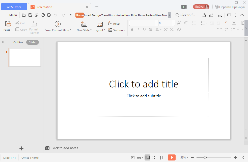
Task: Collapse the slide panel with double arrow
Action: click(x=3, y=42)
